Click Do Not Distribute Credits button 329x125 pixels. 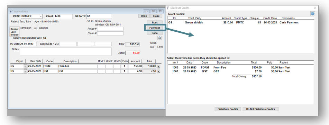point(261,109)
